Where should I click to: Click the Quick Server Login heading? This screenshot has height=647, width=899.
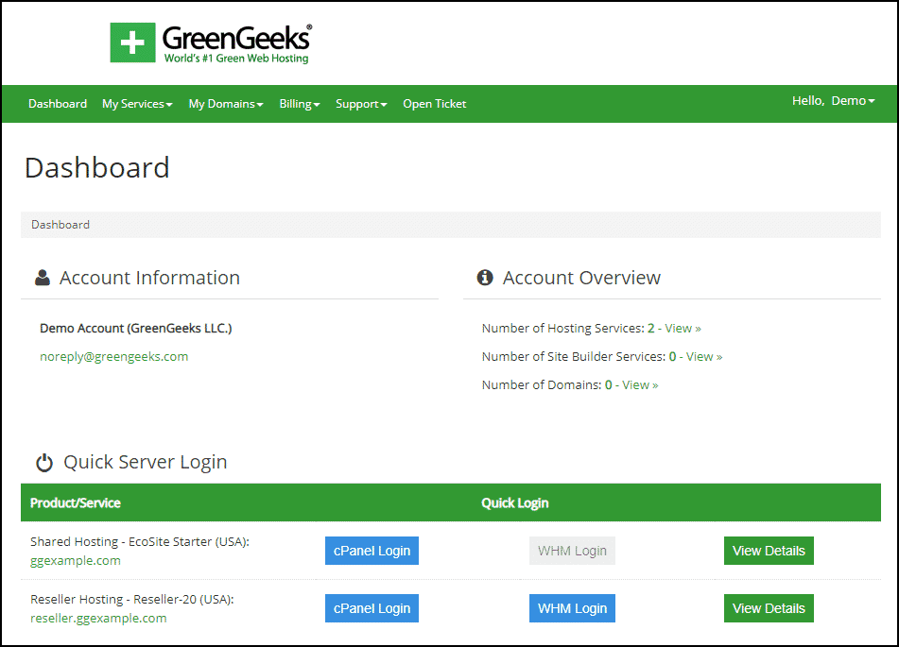(145, 463)
